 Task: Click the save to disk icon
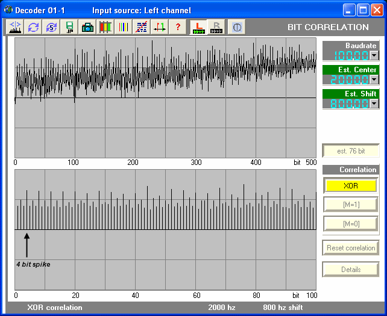(x=69, y=27)
